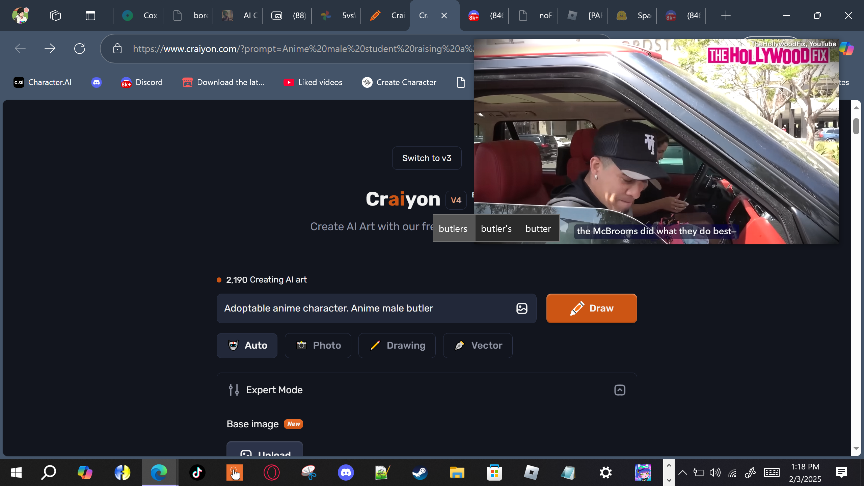Open Download the lat... bookmark

pyautogui.click(x=223, y=82)
